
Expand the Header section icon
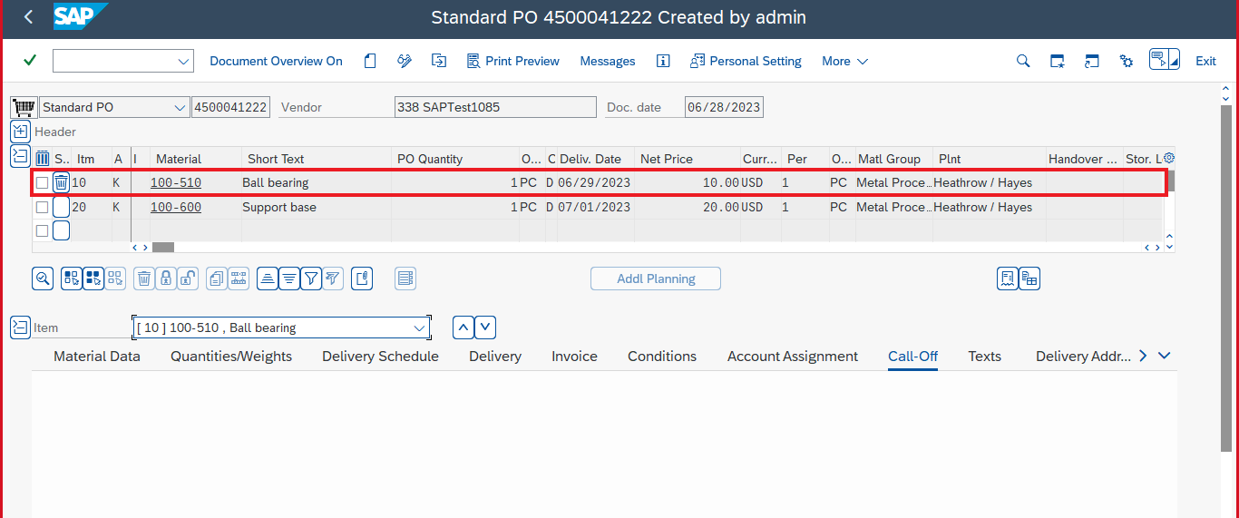click(20, 132)
